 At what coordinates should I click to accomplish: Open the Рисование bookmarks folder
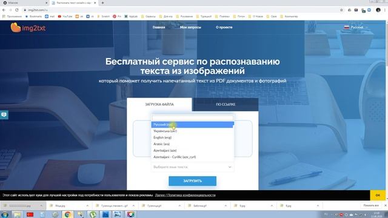point(184,16)
